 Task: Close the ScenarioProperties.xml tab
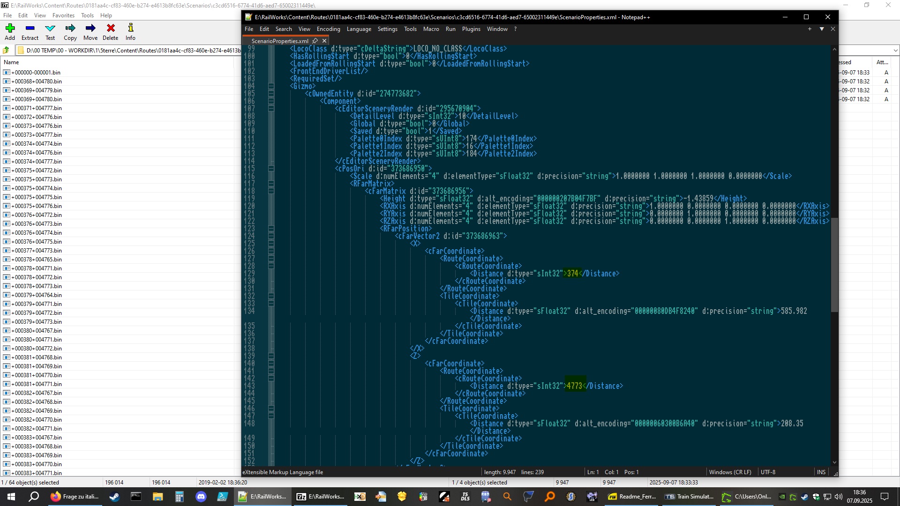point(324,41)
